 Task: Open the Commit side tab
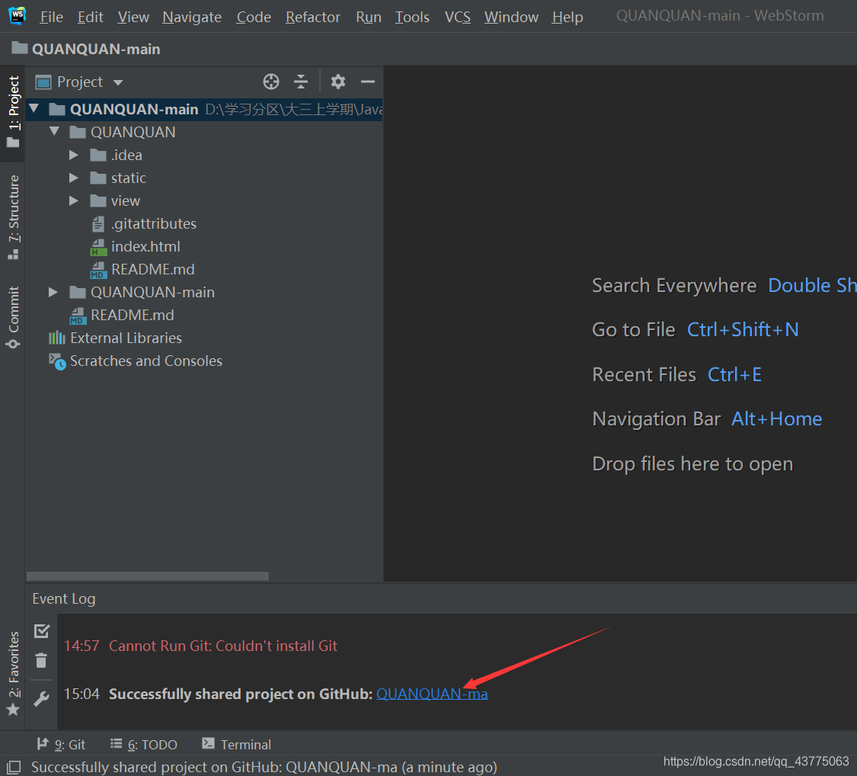click(13, 317)
